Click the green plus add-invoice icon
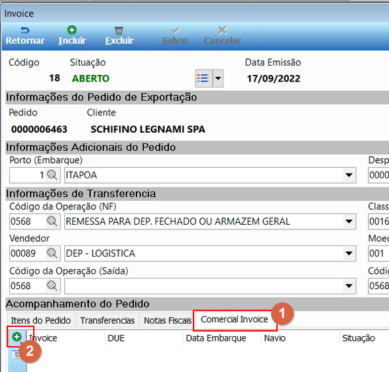Viewport: 389px width, 372px height. 17,337
